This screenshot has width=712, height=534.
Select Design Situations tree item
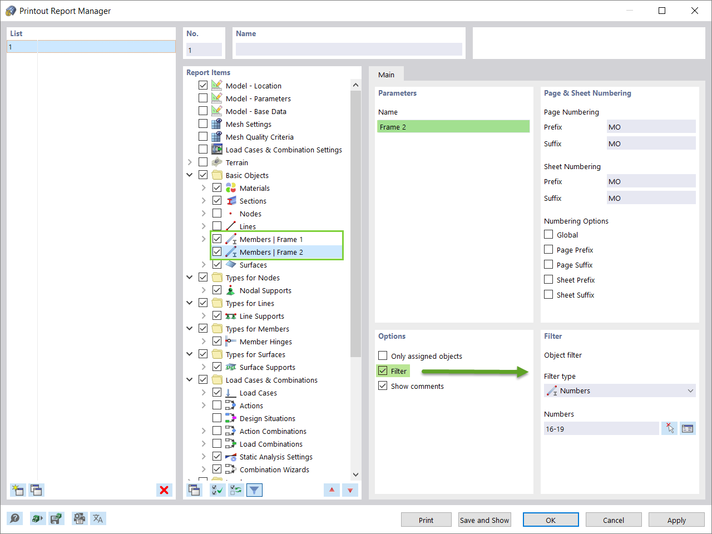267,418
